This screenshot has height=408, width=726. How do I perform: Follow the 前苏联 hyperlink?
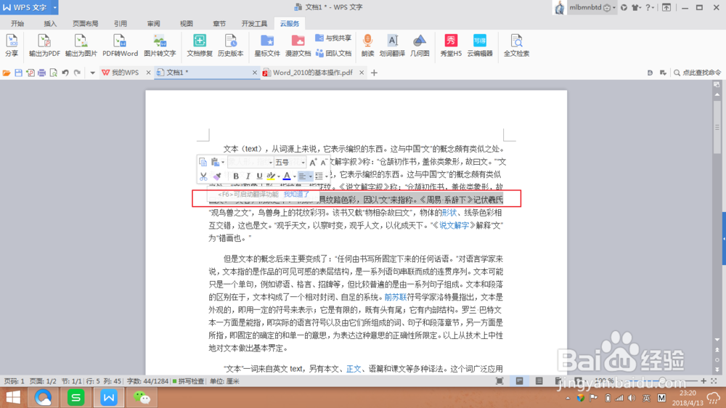(x=396, y=298)
